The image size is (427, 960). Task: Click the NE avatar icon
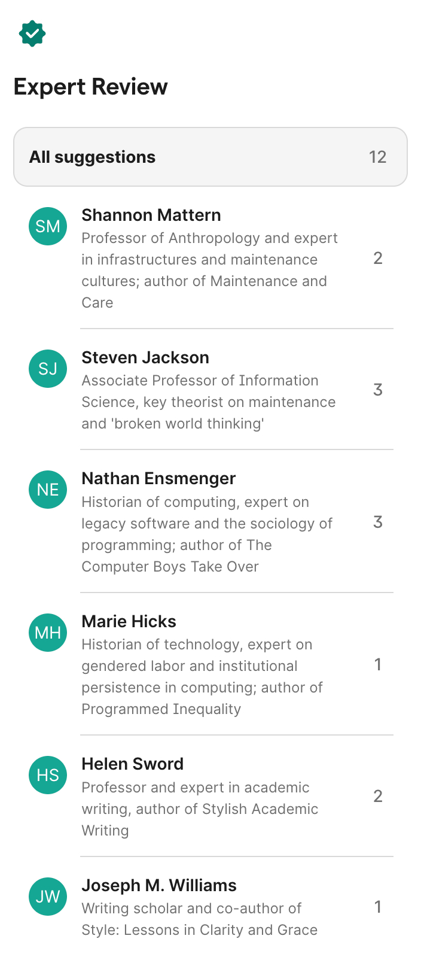[48, 490]
